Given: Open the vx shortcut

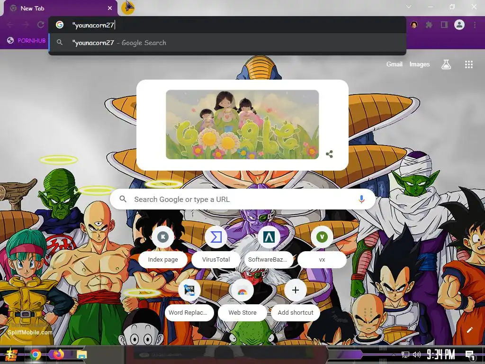Looking at the screenshot, I should [322, 246].
